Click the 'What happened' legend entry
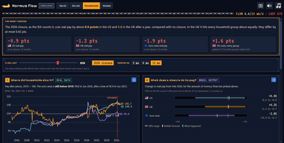The image size is (284, 143). coord(191,126)
